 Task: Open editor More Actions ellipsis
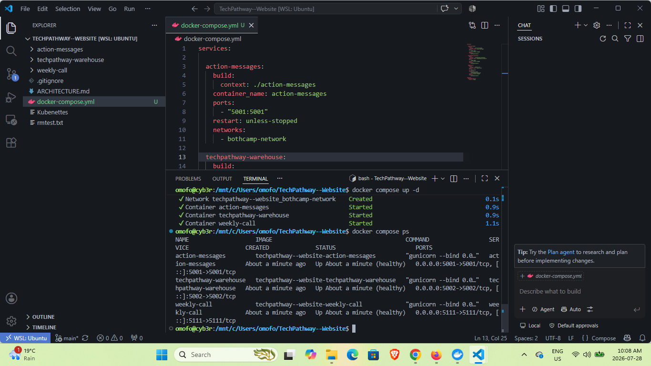coord(497,25)
